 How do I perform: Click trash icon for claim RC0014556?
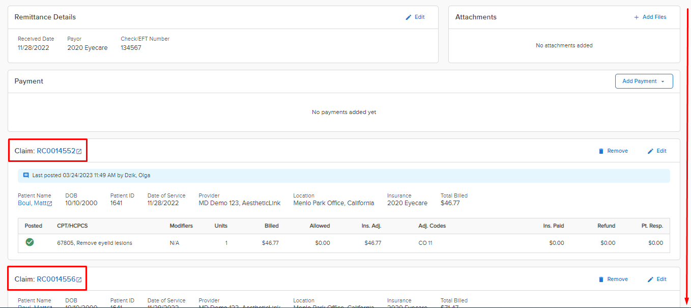click(601, 279)
